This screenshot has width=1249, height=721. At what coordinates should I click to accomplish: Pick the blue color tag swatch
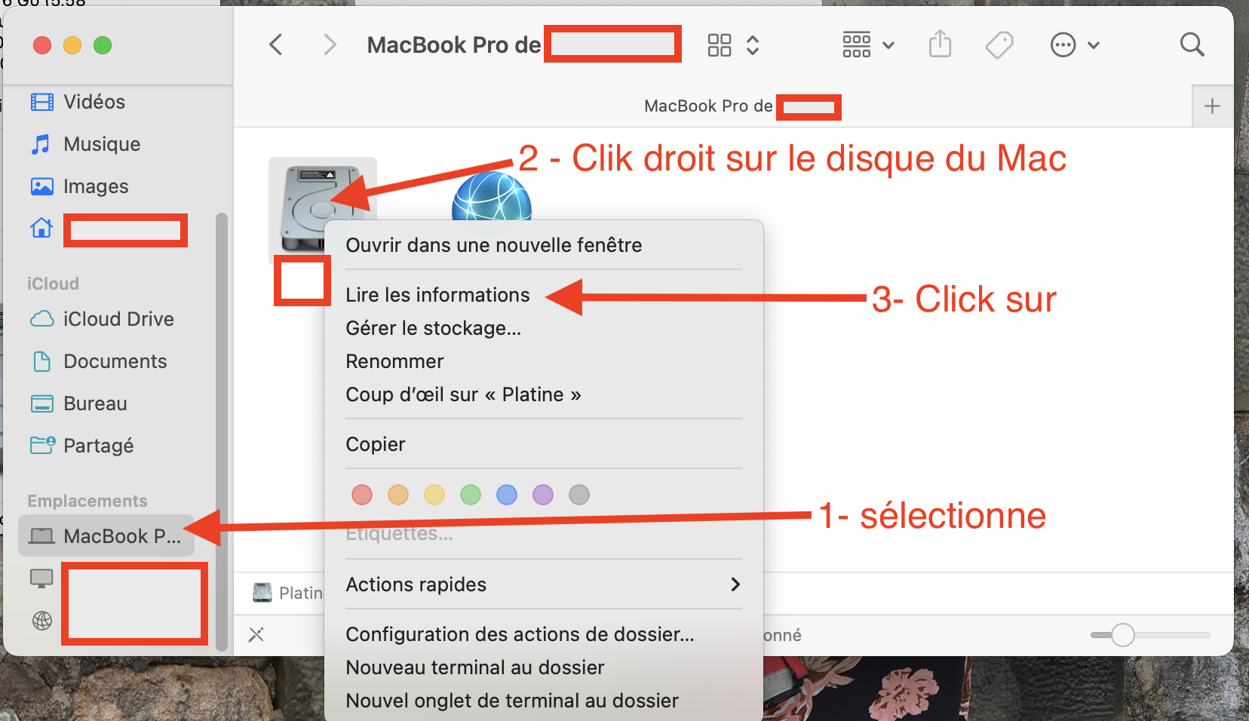point(507,495)
